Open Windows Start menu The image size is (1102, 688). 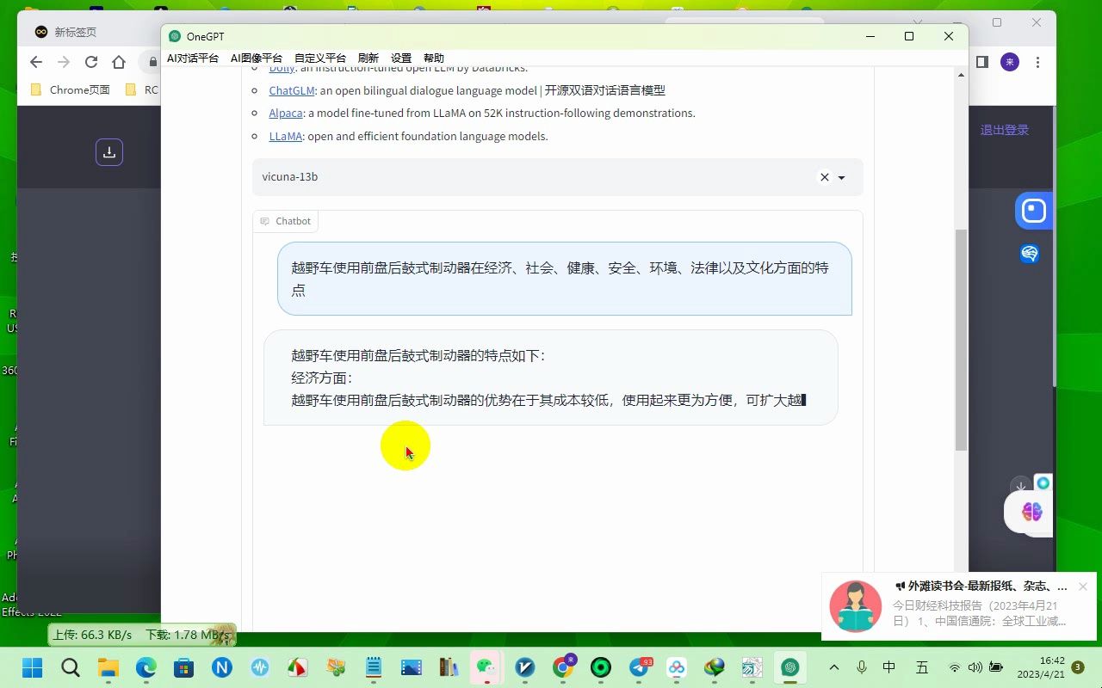pos(32,667)
